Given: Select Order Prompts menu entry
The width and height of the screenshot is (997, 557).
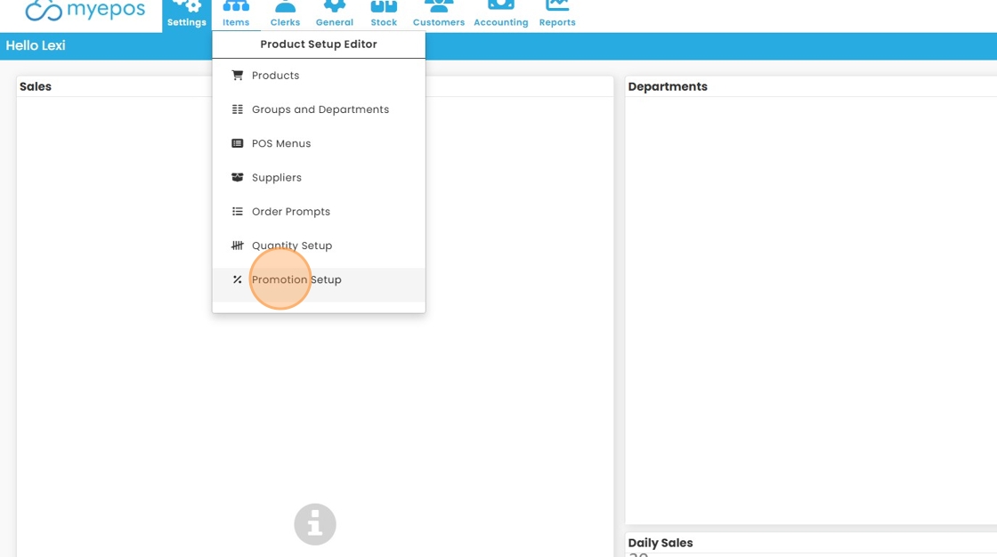Looking at the screenshot, I should [x=319, y=211].
